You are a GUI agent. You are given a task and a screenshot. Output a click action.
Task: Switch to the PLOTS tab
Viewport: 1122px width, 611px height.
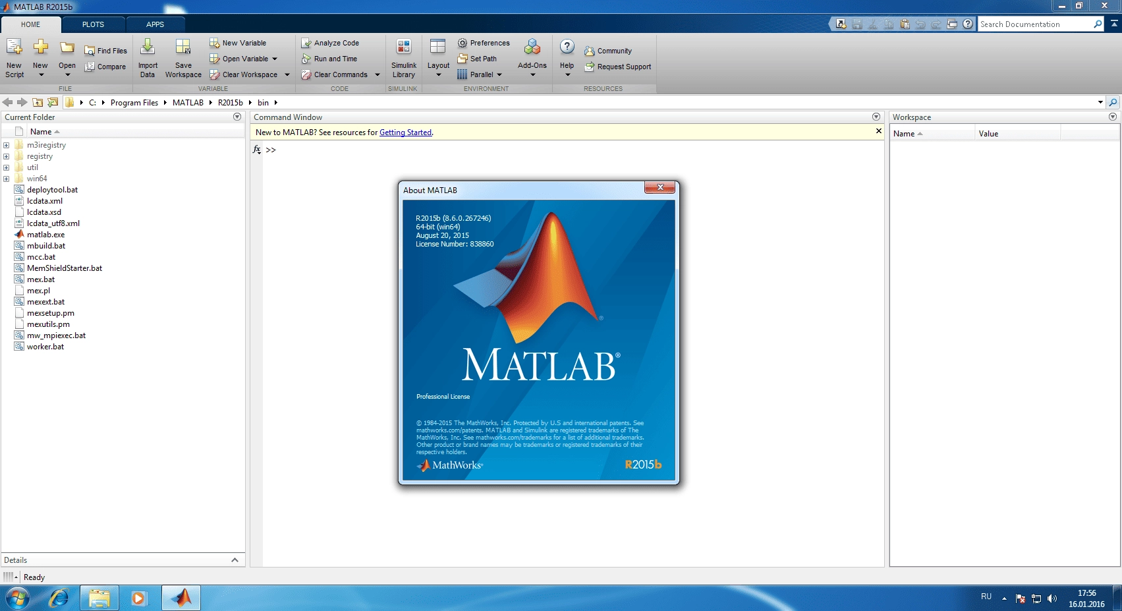pos(93,24)
